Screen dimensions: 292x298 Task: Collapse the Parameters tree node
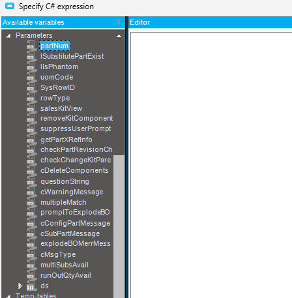click(x=8, y=36)
